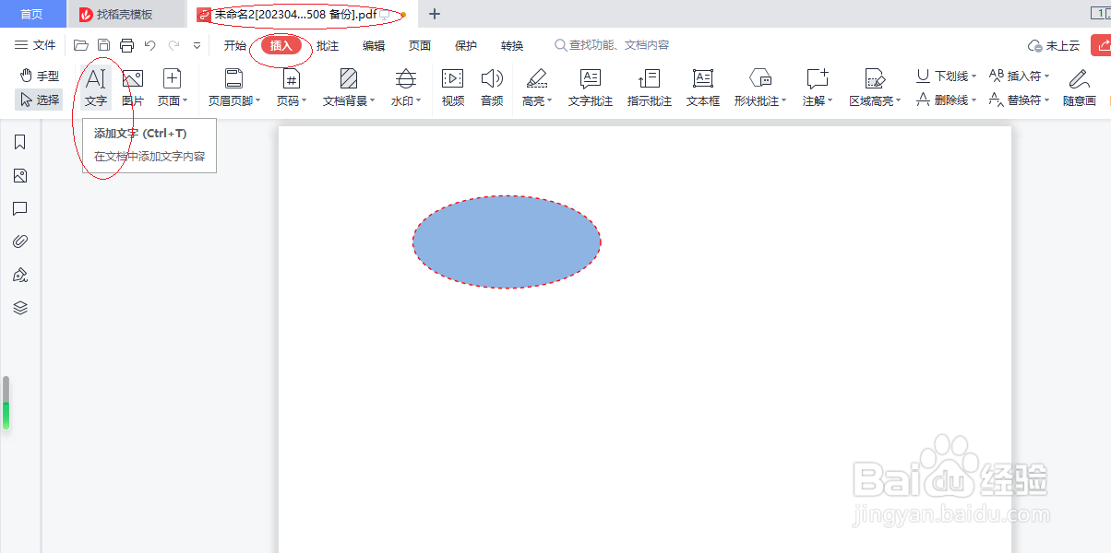This screenshot has height=553, width=1111.
Task: Insert a video with 视频 icon
Action: [452, 88]
